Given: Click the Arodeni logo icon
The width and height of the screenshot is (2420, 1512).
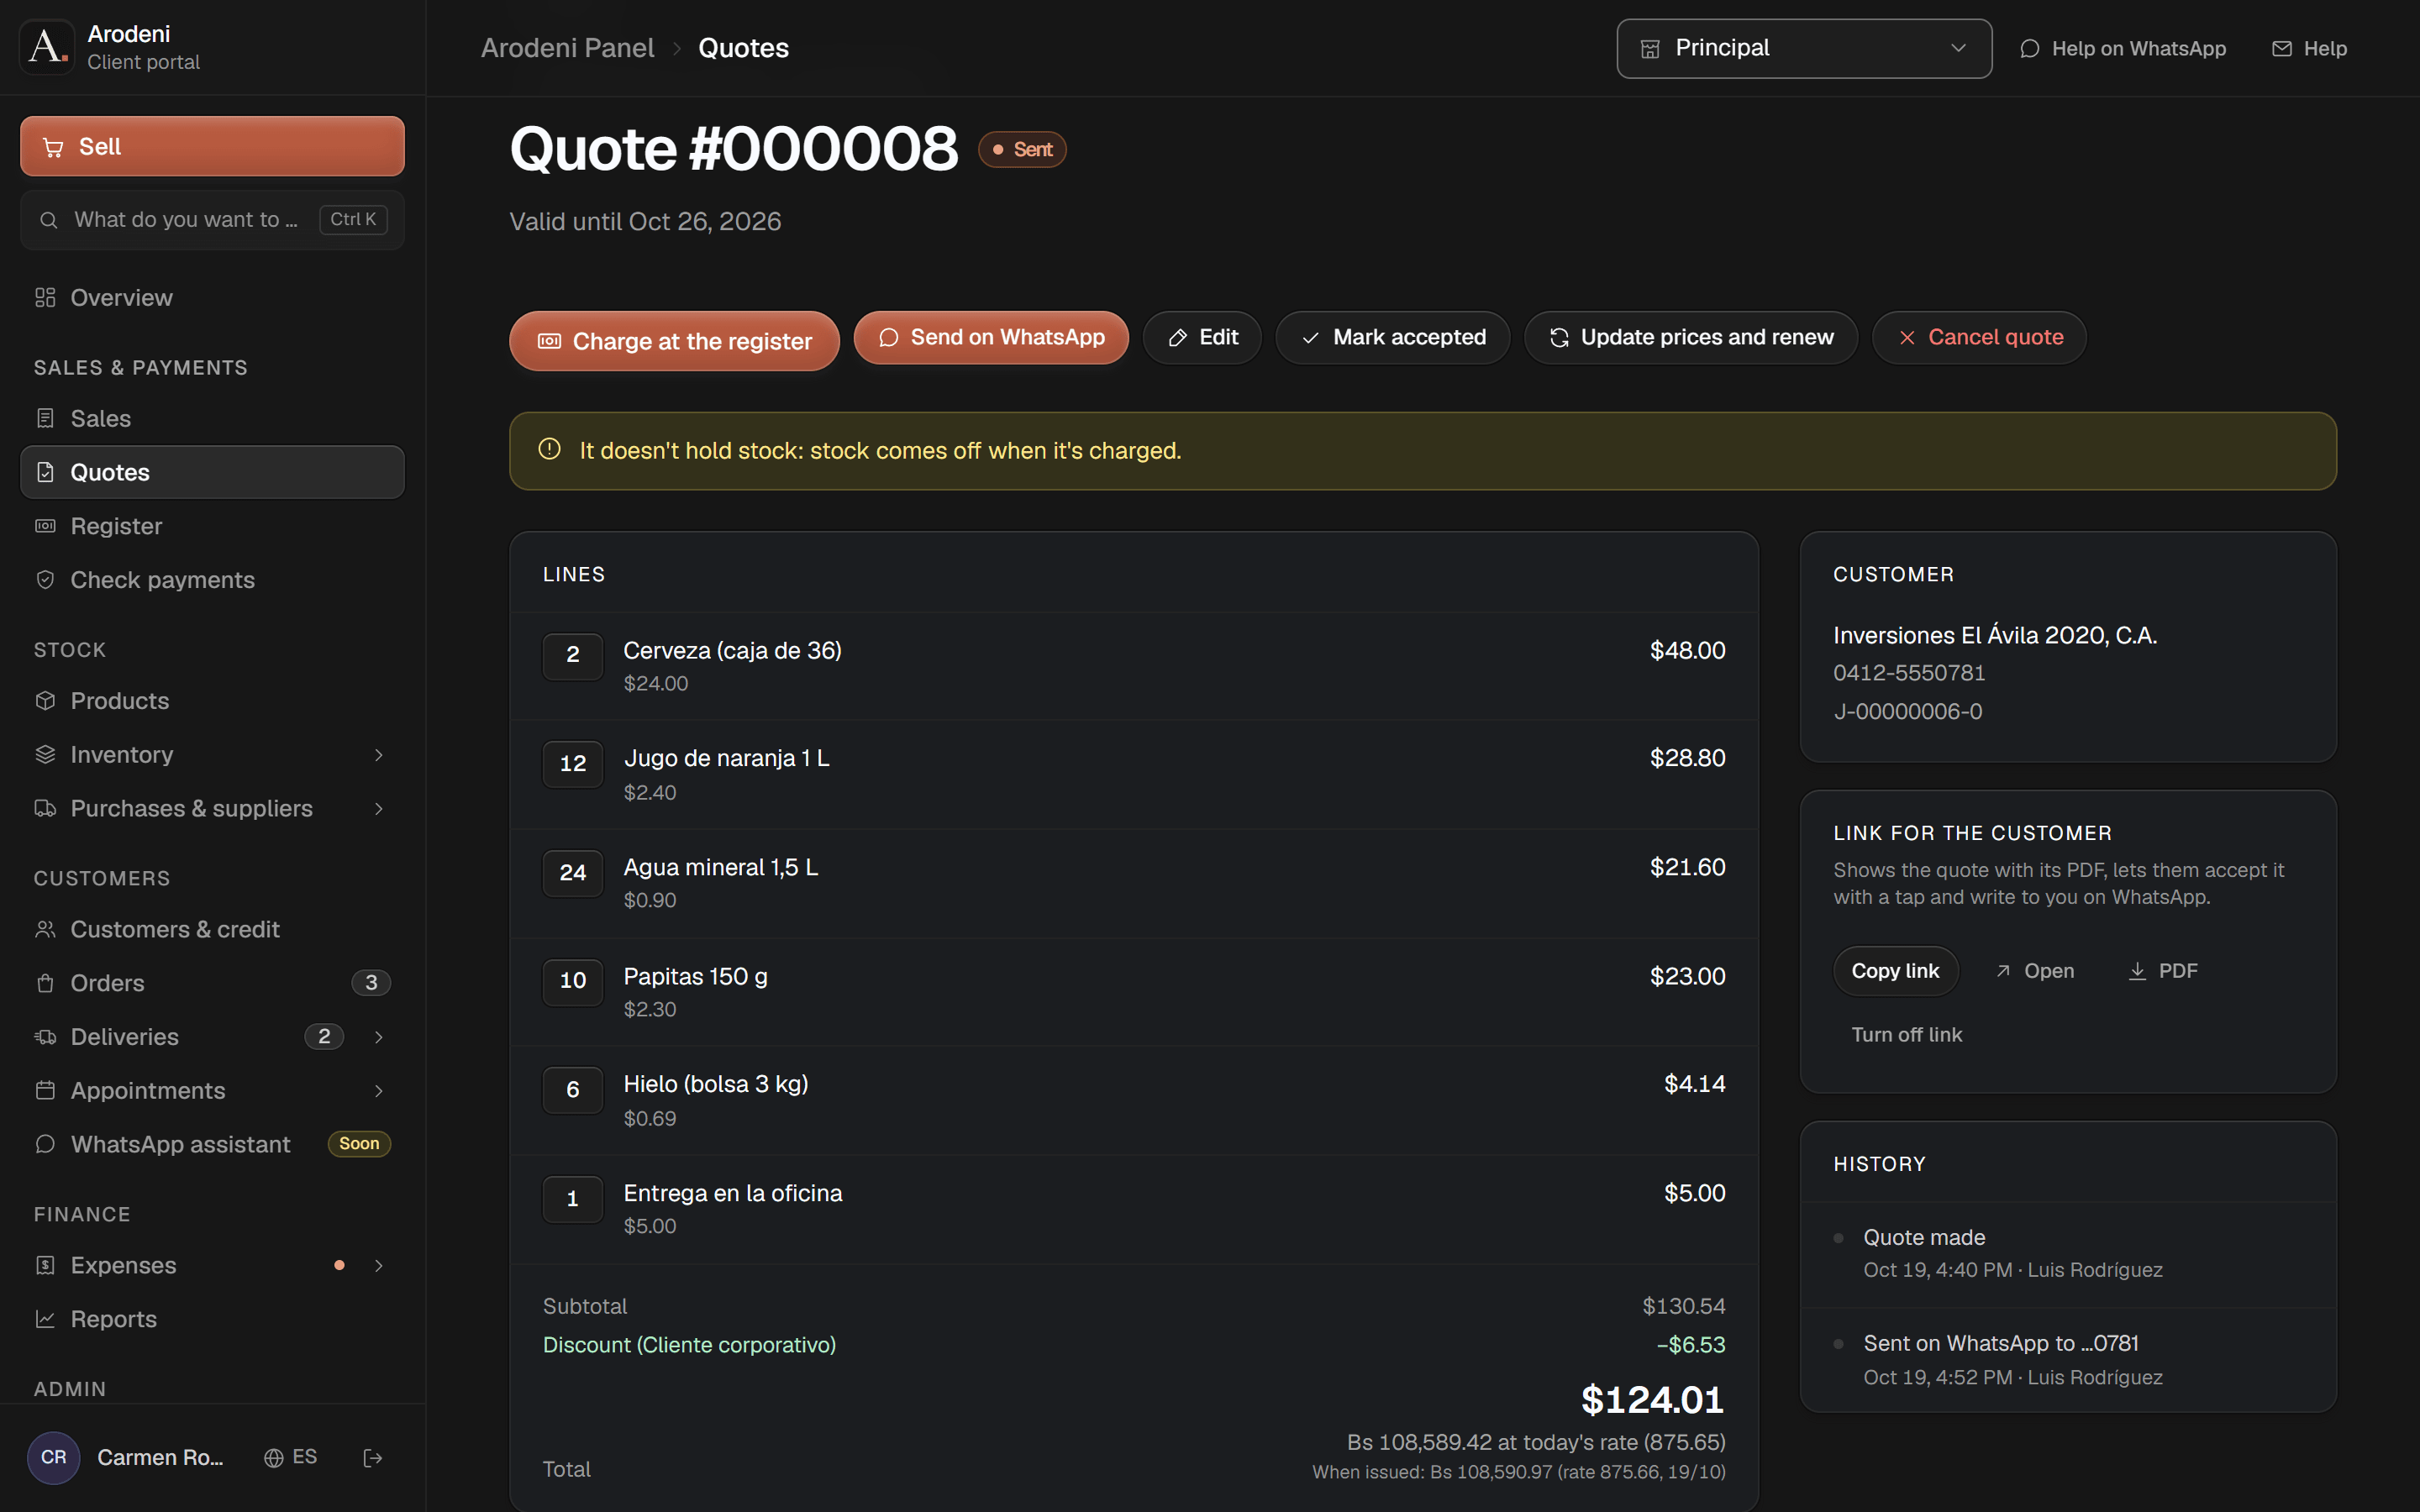Looking at the screenshot, I should [47, 47].
